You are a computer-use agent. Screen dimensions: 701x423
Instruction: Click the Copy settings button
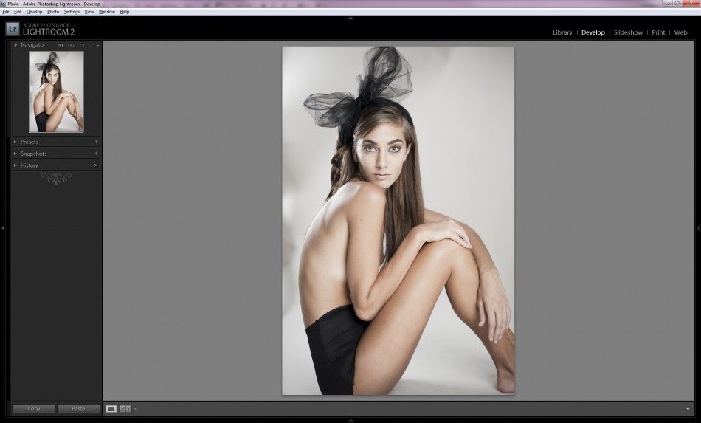click(34, 408)
